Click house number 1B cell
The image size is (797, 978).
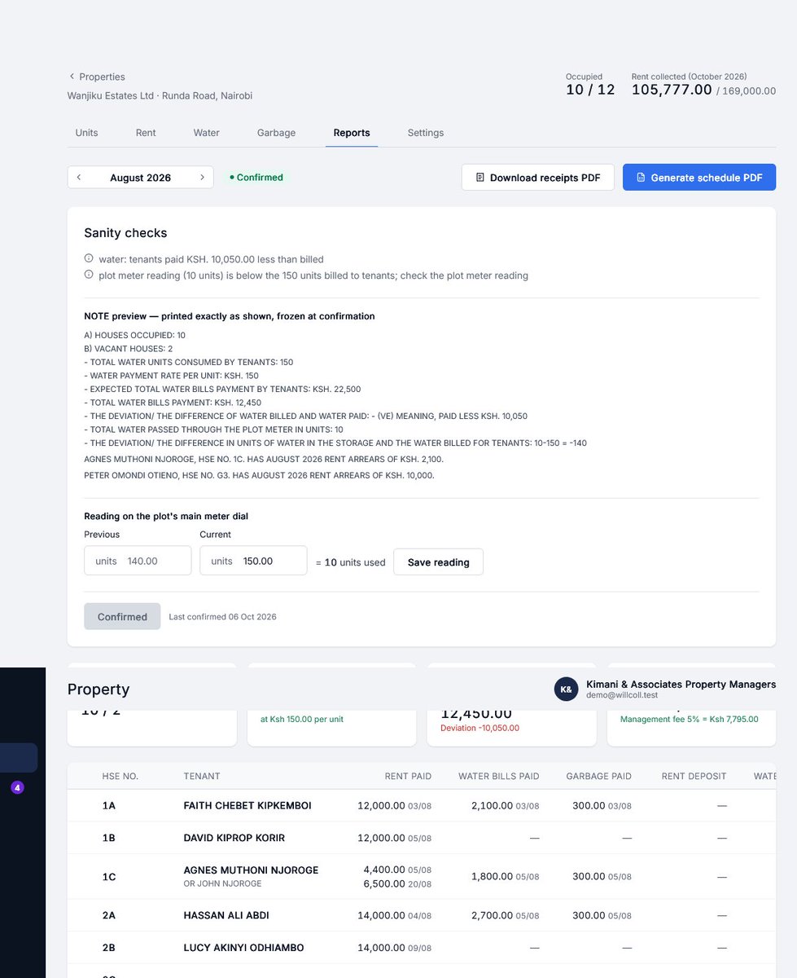(109, 838)
